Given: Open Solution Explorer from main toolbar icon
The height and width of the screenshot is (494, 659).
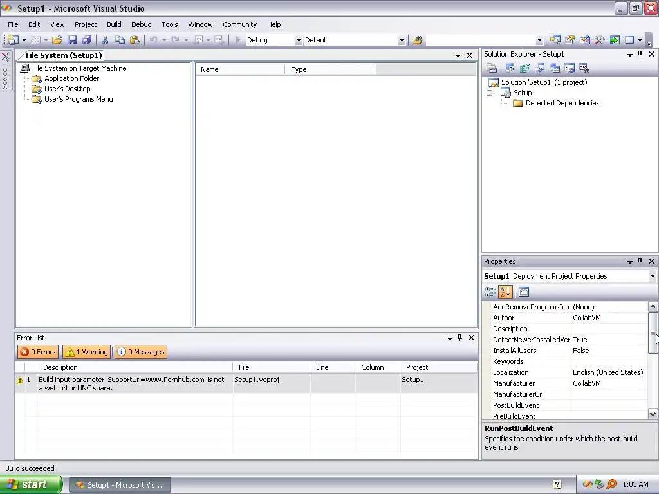Looking at the screenshot, I should 555,40.
